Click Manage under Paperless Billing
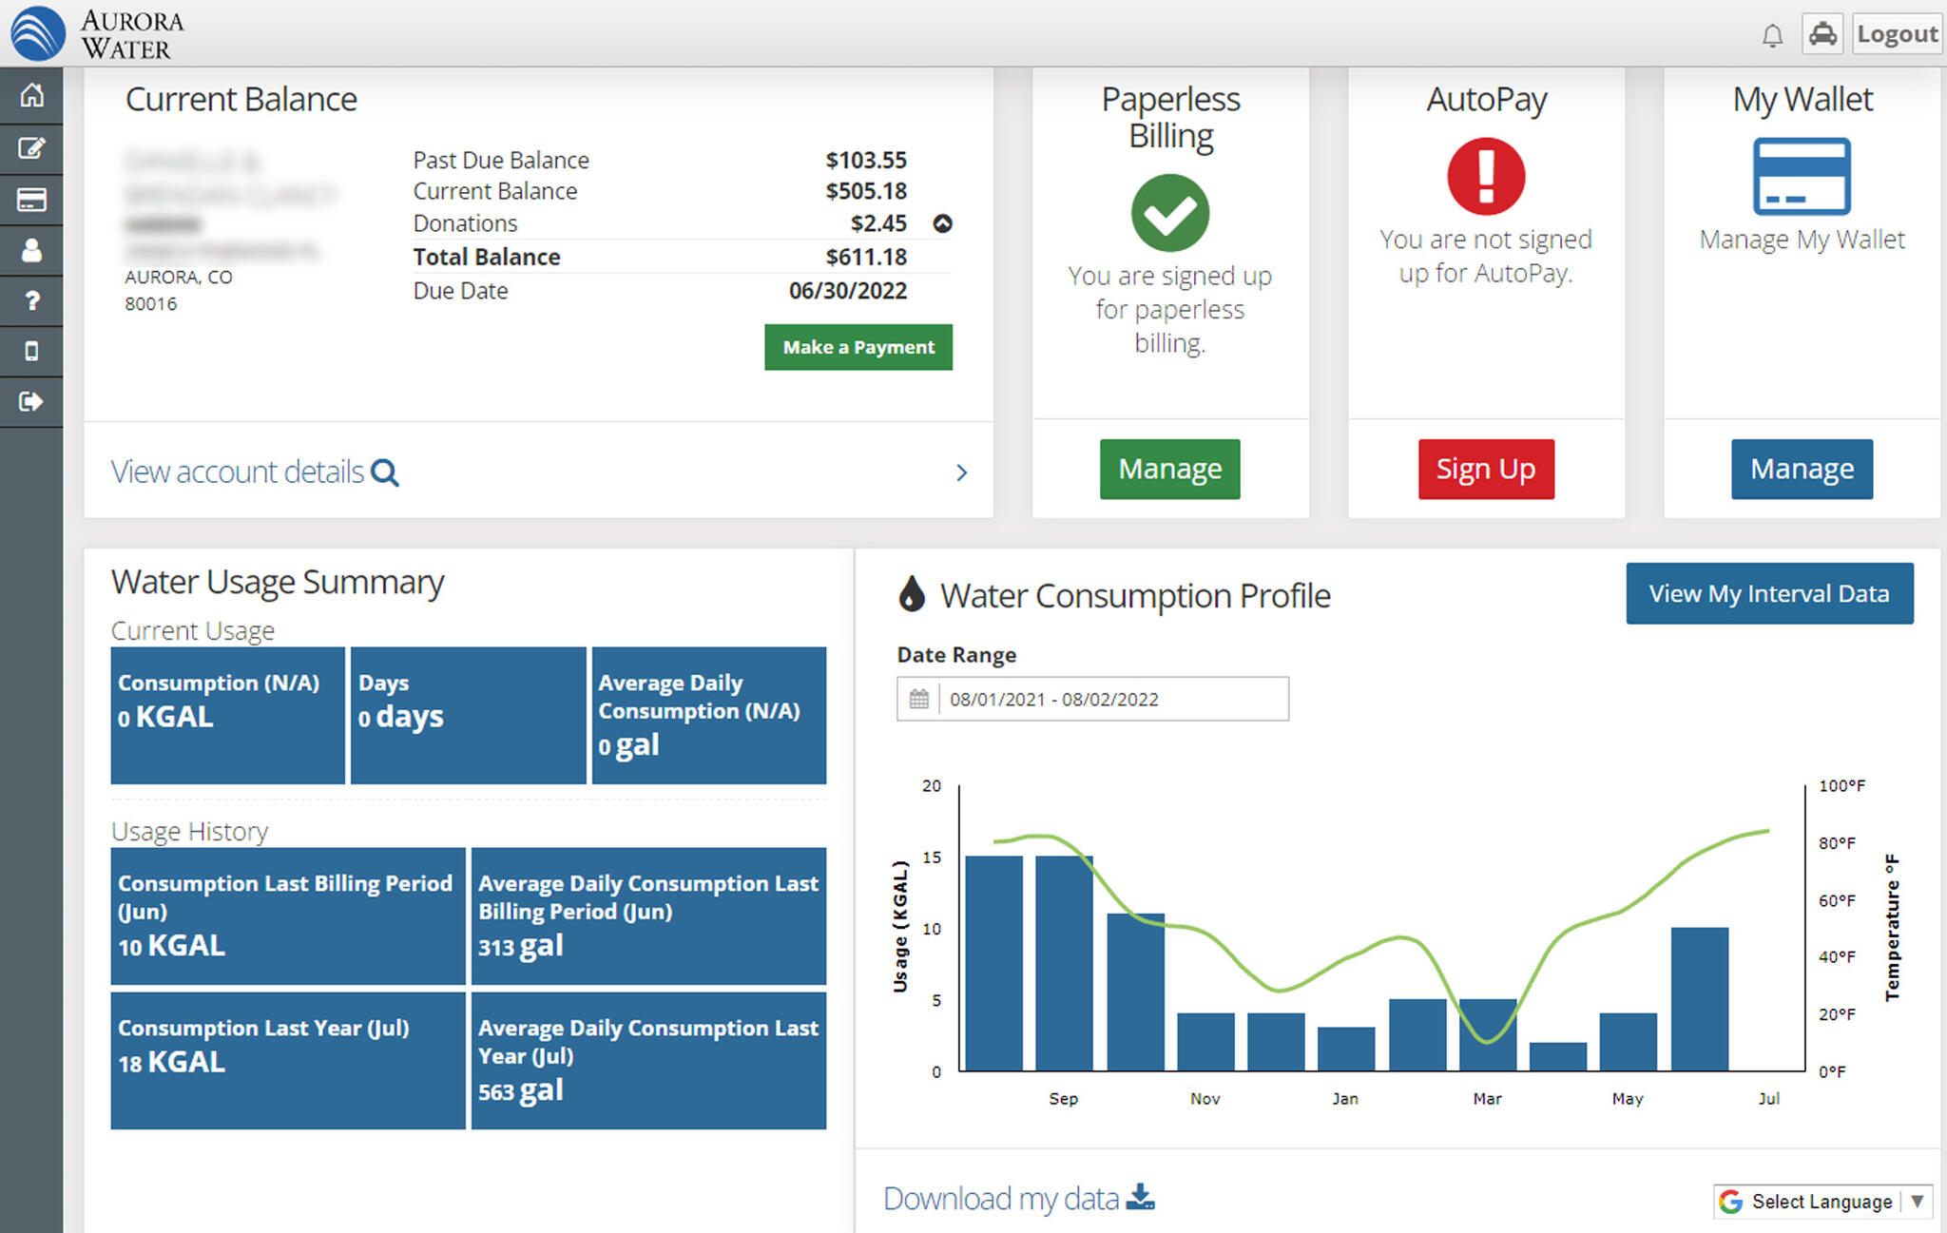 point(1169,469)
